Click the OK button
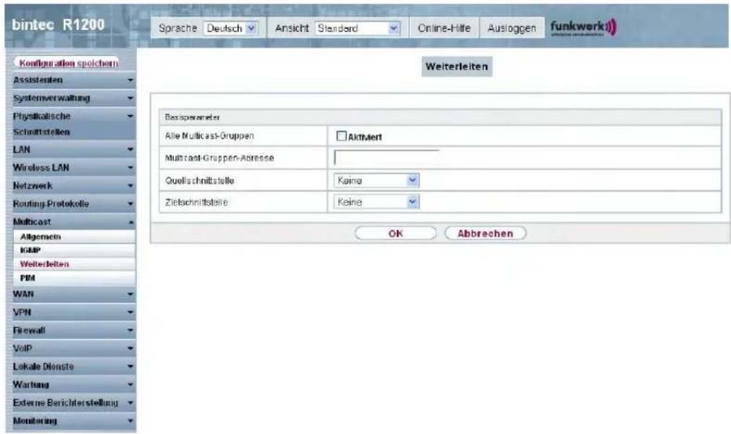Screen dimensions: 731x434 [395, 233]
